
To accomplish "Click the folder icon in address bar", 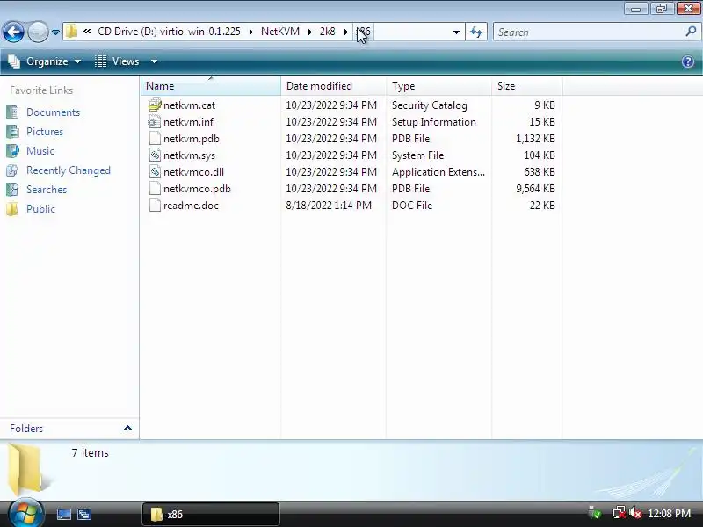I will (x=71, y=32).
